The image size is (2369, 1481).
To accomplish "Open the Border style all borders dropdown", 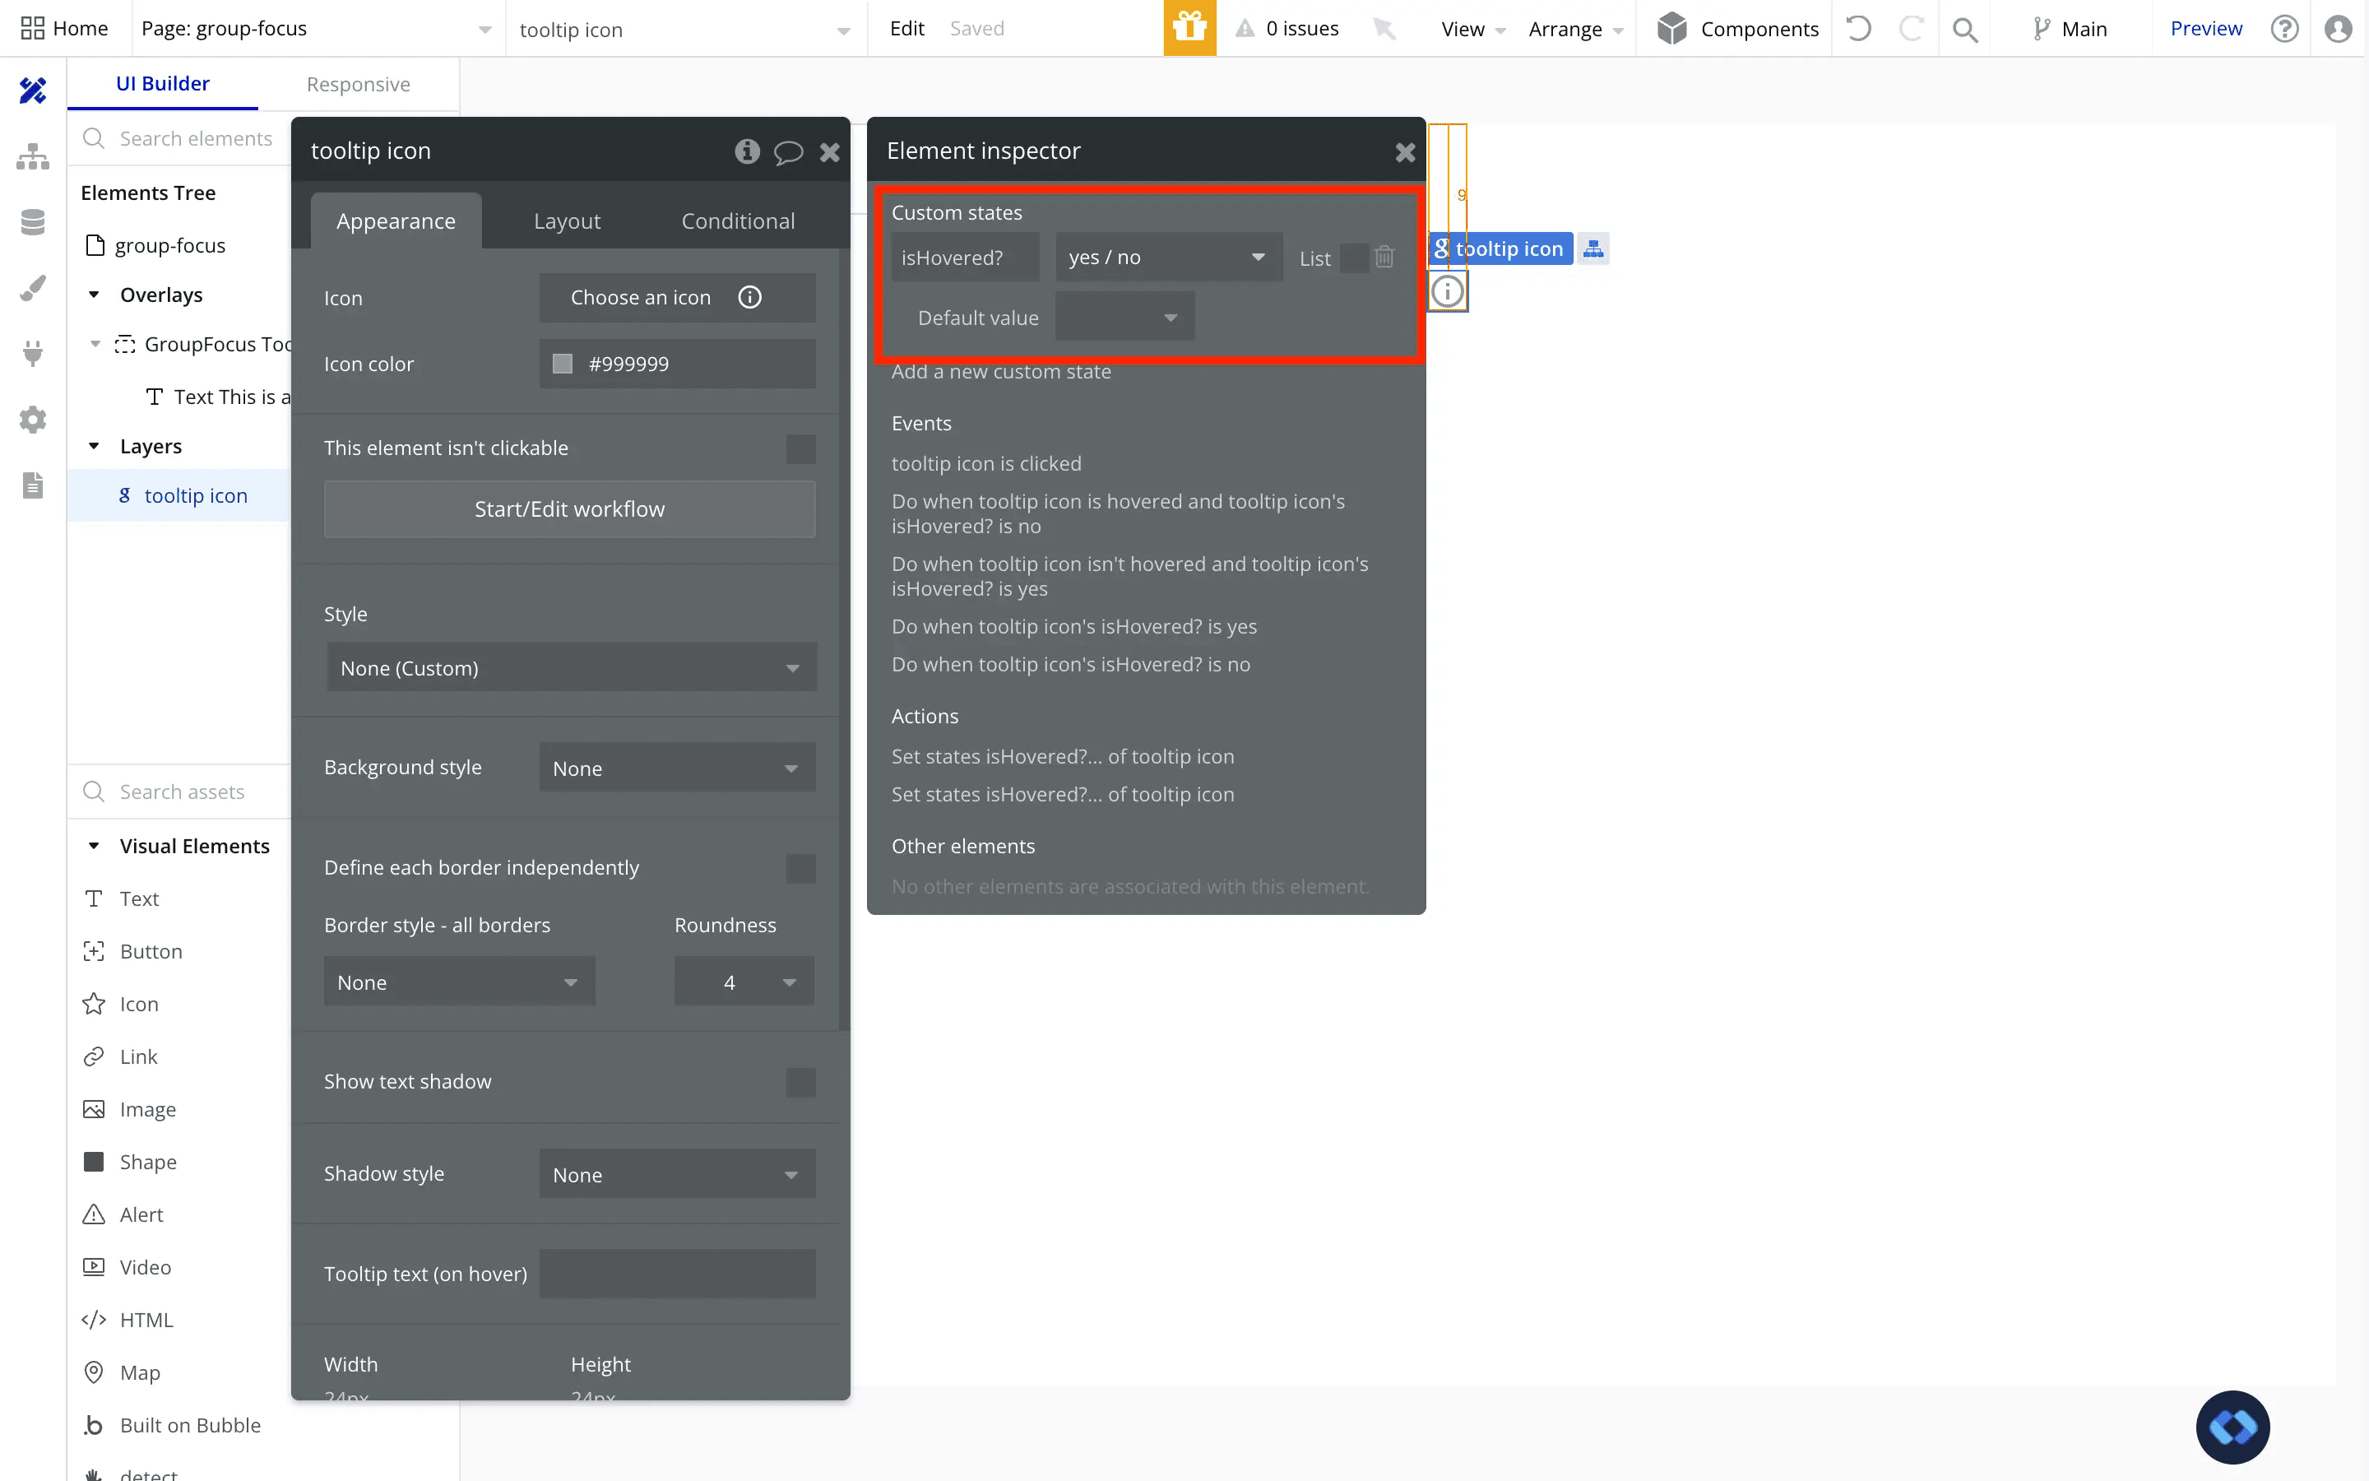I will point(459,982).
